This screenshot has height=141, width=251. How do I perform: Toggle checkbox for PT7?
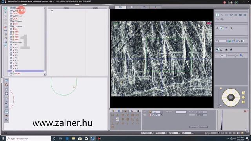pos(11,61)
